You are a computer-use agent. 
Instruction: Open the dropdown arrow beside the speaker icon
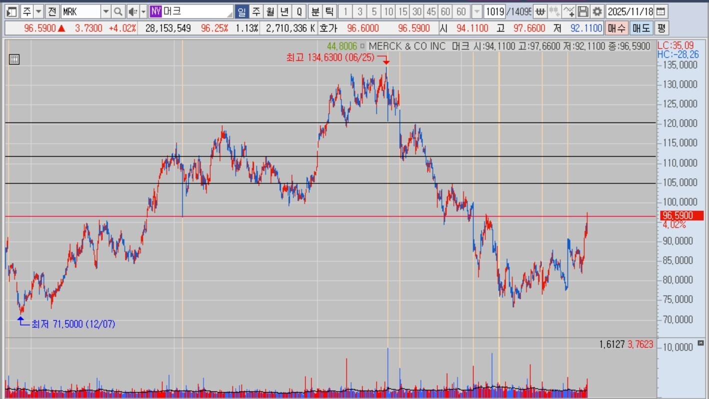click(143, 11)
